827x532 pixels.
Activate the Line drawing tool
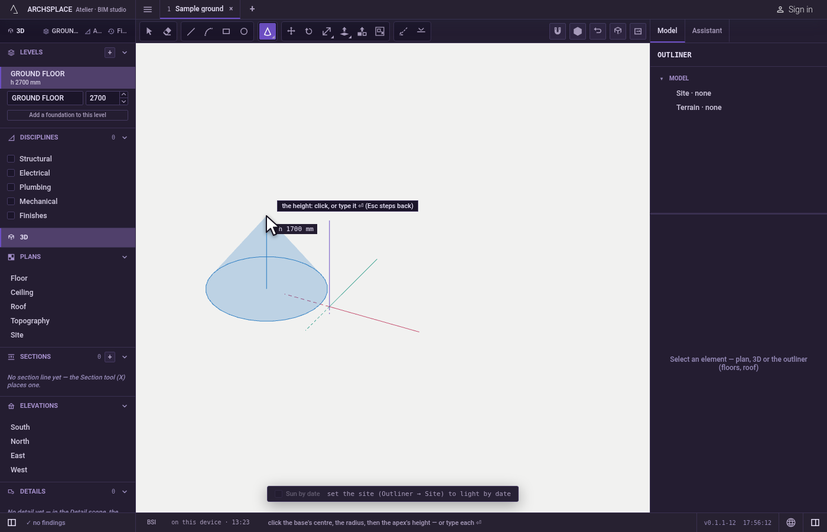click(x=191, y=31)
